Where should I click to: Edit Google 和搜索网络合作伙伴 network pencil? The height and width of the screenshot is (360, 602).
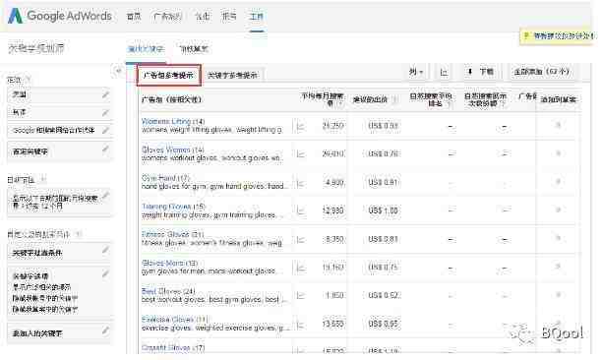click(x=105, y=130)
